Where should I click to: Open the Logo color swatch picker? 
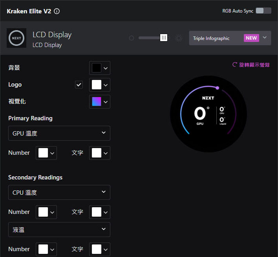pyautogui.click(x=100, y=85)
